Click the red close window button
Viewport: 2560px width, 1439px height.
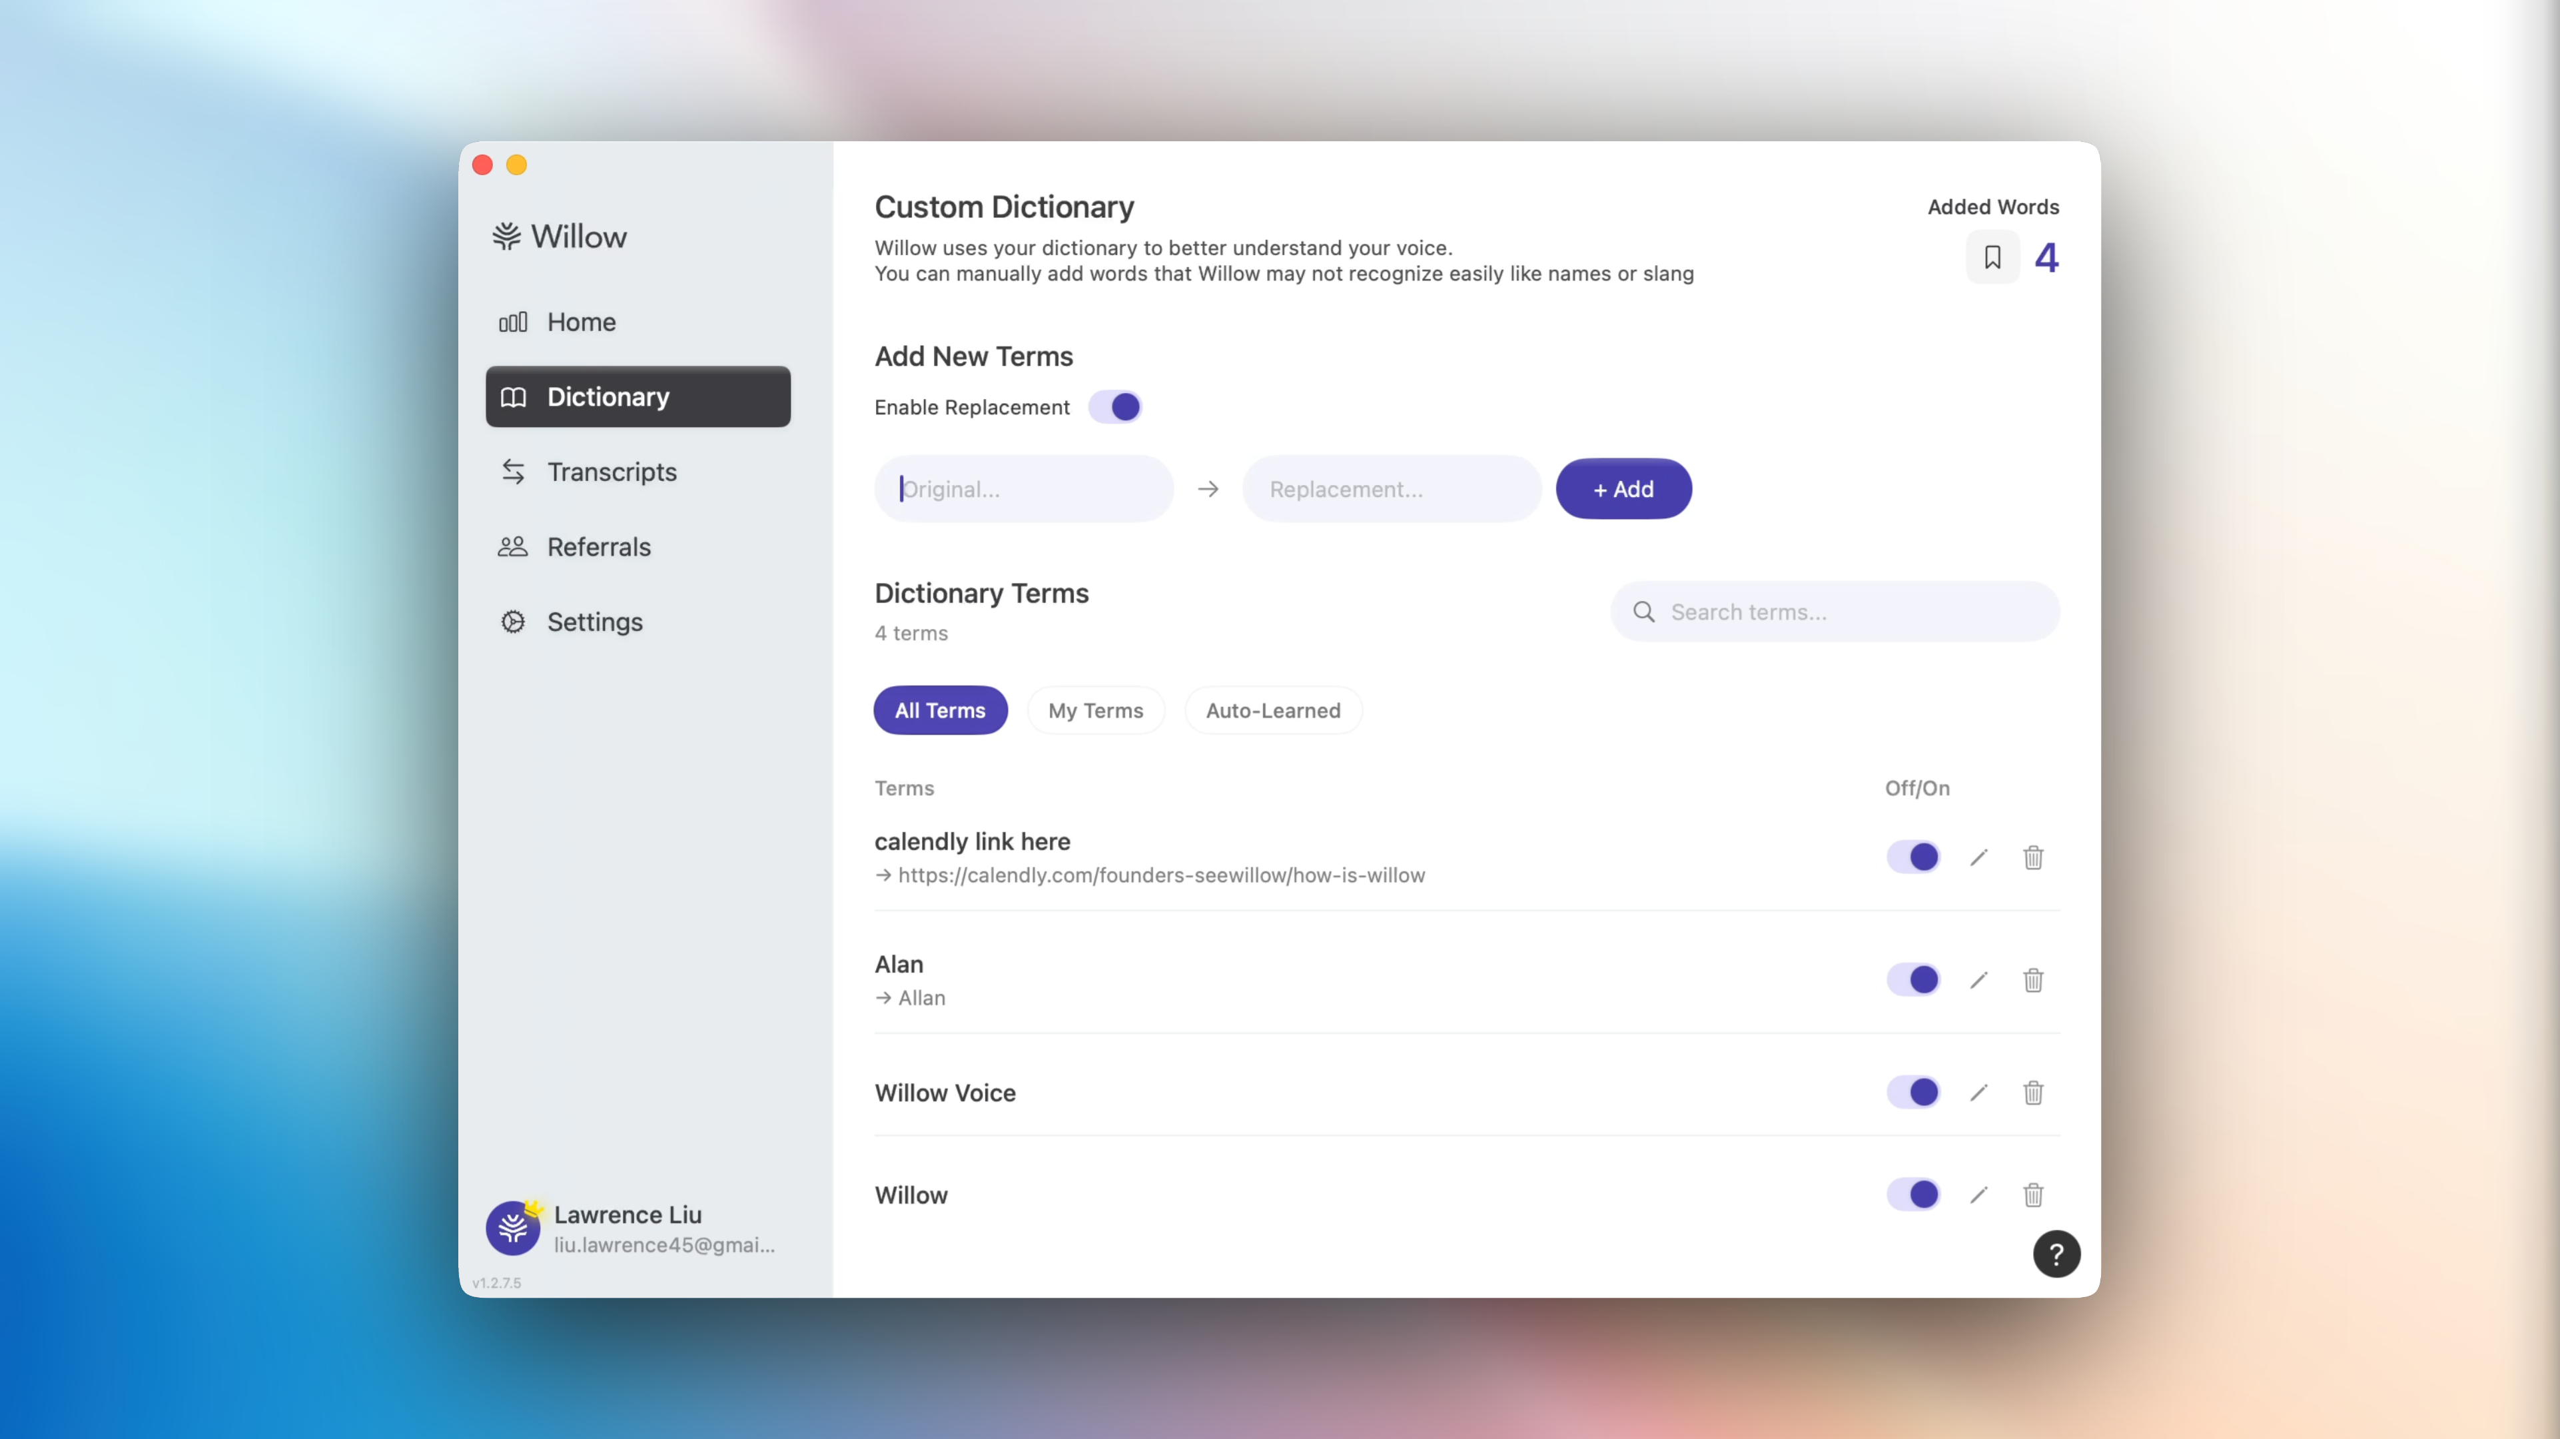(483, 165)
